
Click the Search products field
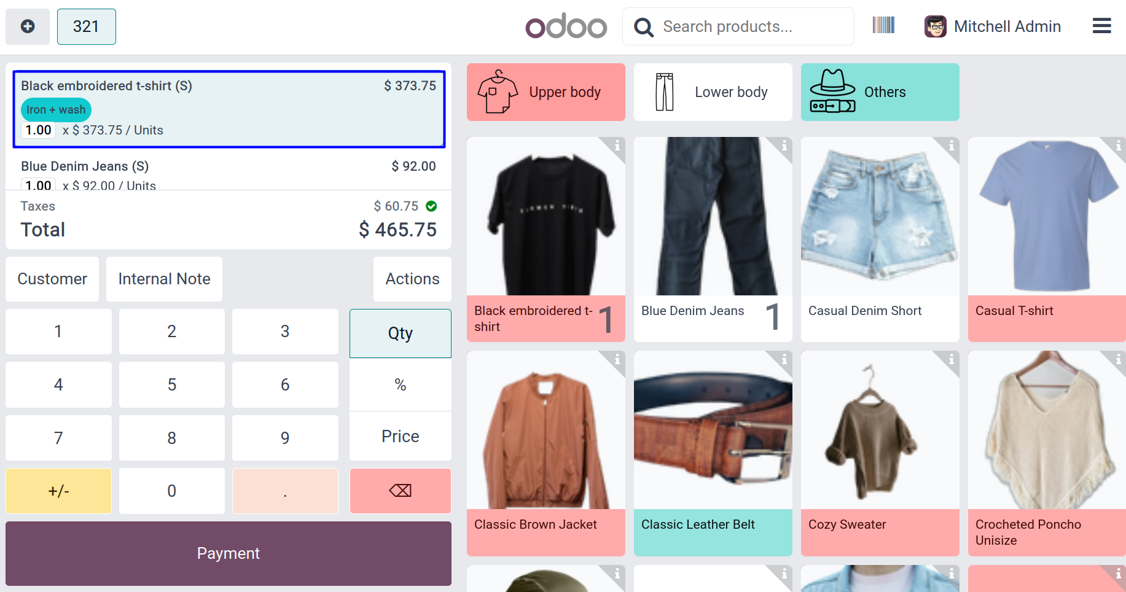click(x=753, y=26)
